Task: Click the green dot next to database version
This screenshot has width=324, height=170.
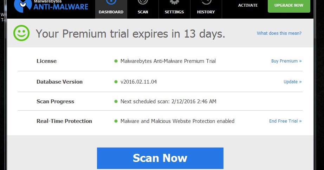Action: (x=116, y=82)
